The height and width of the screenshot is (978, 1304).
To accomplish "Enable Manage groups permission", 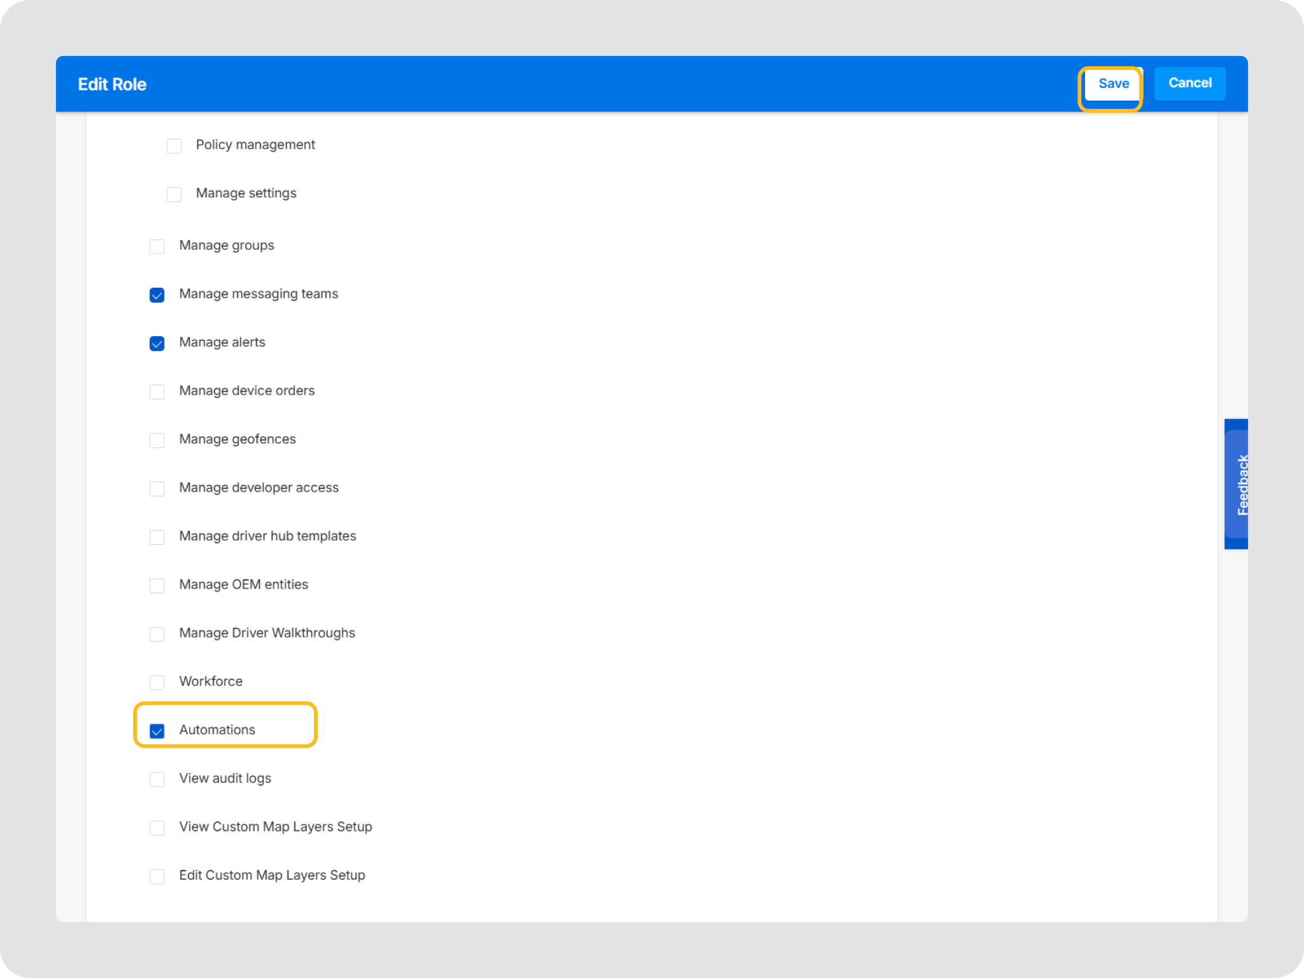I will (157, 246).
